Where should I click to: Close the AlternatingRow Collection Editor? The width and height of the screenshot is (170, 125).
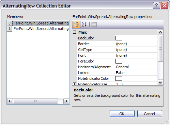[x=164, y=5]
